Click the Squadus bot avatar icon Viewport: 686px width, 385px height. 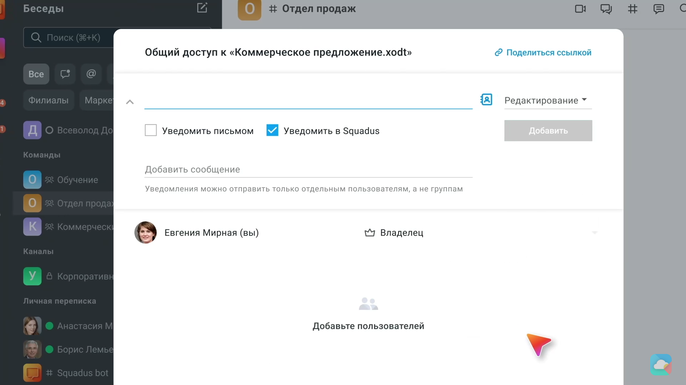click(x=32, y=373)
